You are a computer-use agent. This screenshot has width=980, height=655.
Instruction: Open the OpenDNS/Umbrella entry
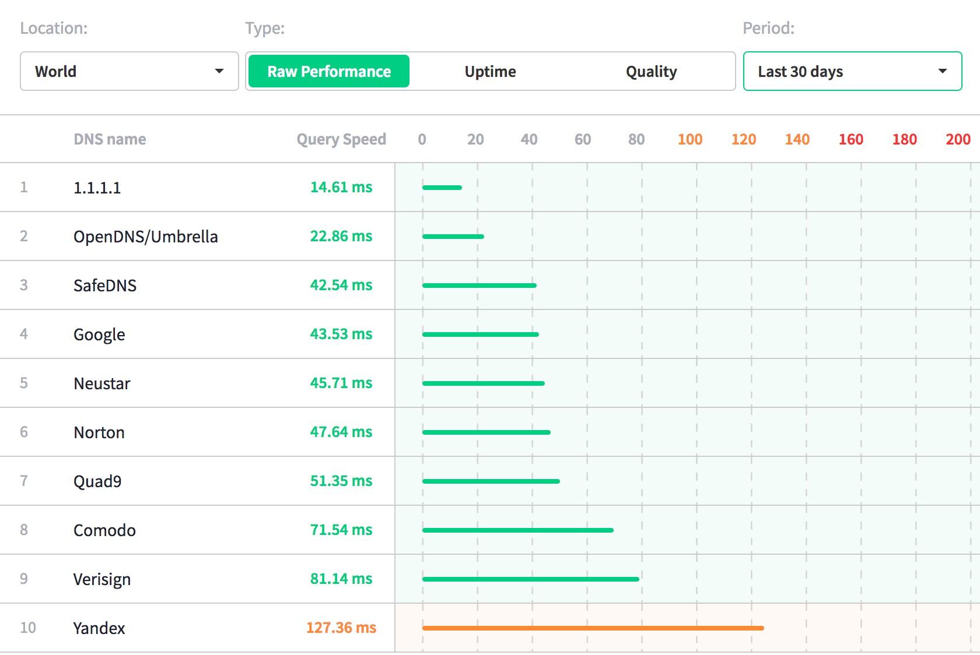145,237
